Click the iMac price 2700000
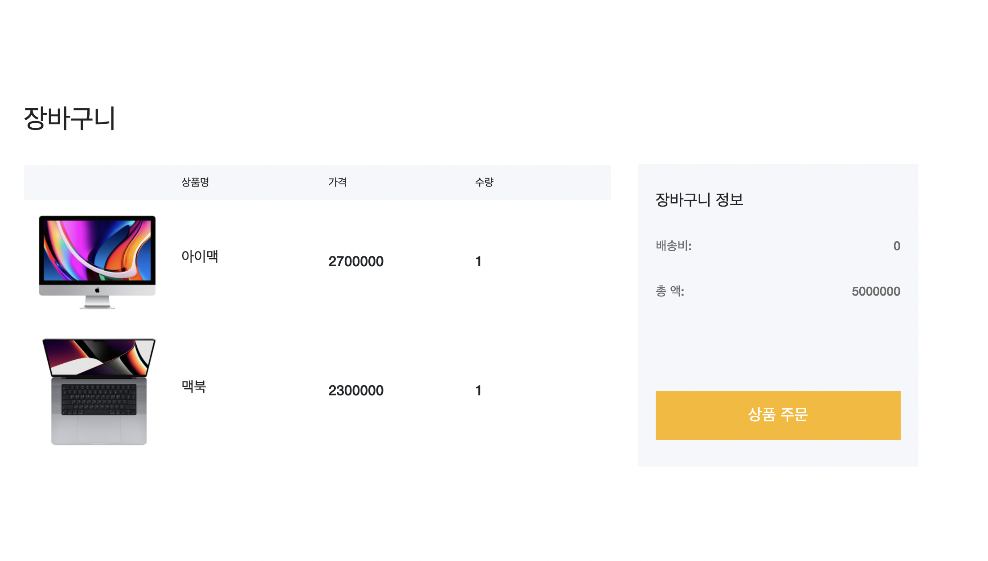The image size is (988, 561). coord(355,261)
